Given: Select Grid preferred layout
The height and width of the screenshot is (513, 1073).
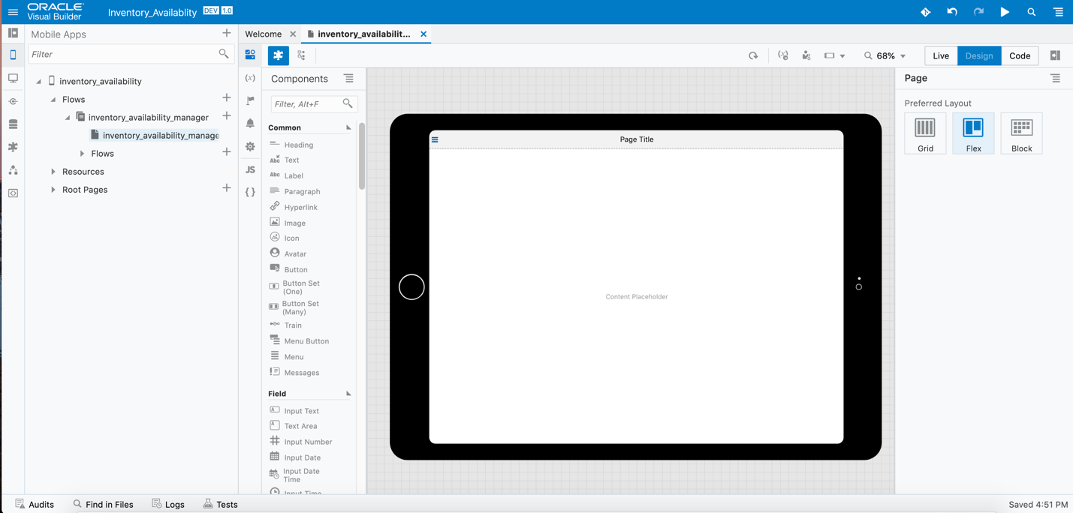Looking at the screenshot, I should coord(925,133).
